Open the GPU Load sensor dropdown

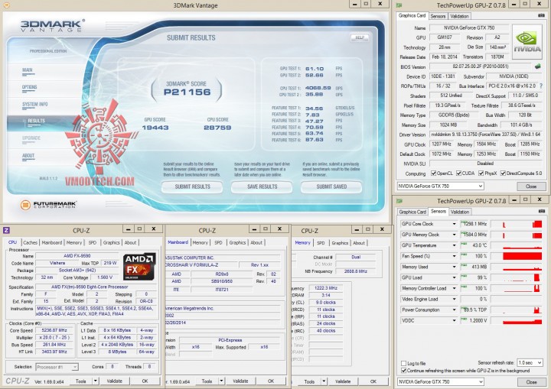(454, 277)
